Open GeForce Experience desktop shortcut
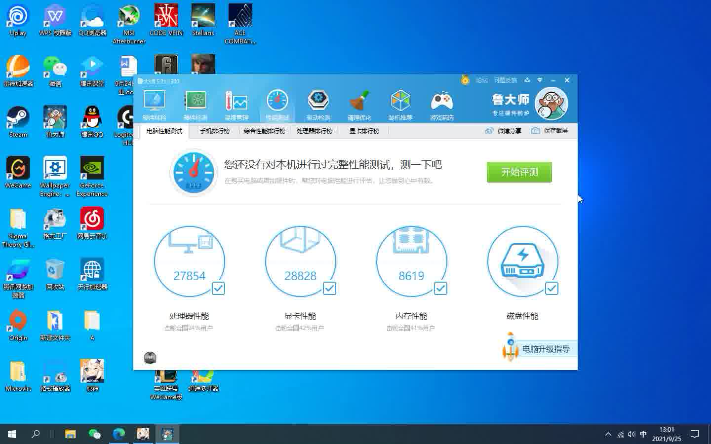Screen dimensions: 711x444 [92, 177]
